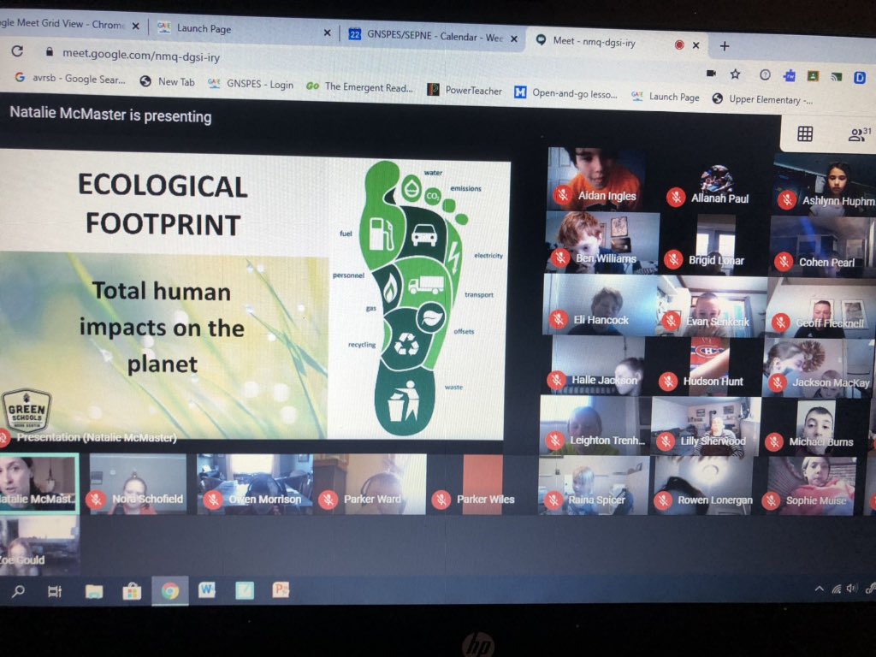This screenshot has width=876, height=657.
Task: Open the GNSPES - Login bookmark
Action: coord(251,84)
